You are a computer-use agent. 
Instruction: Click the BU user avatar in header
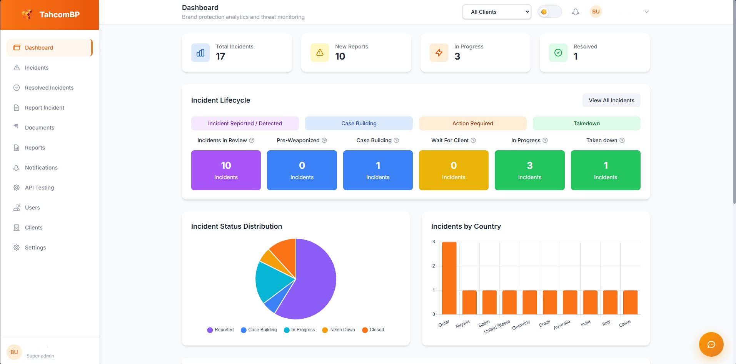[596, 12]
